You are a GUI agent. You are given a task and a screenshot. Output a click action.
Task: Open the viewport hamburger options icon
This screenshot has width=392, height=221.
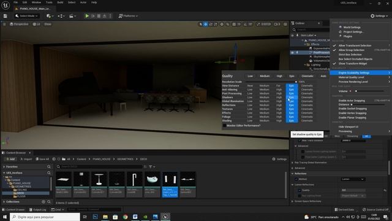pyautogui.click(x=4, y=25)
